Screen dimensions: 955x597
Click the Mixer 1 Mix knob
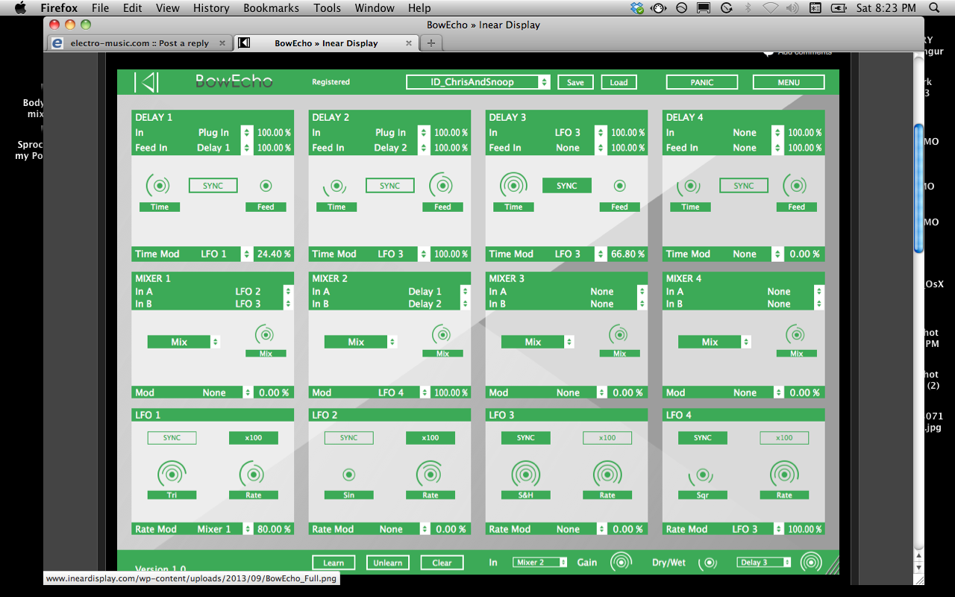(x=266, y=334)
